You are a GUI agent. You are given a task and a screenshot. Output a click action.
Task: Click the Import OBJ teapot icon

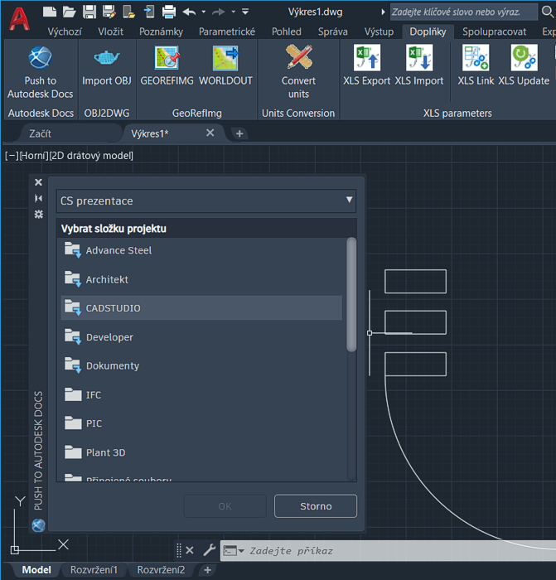click(107, 58)
